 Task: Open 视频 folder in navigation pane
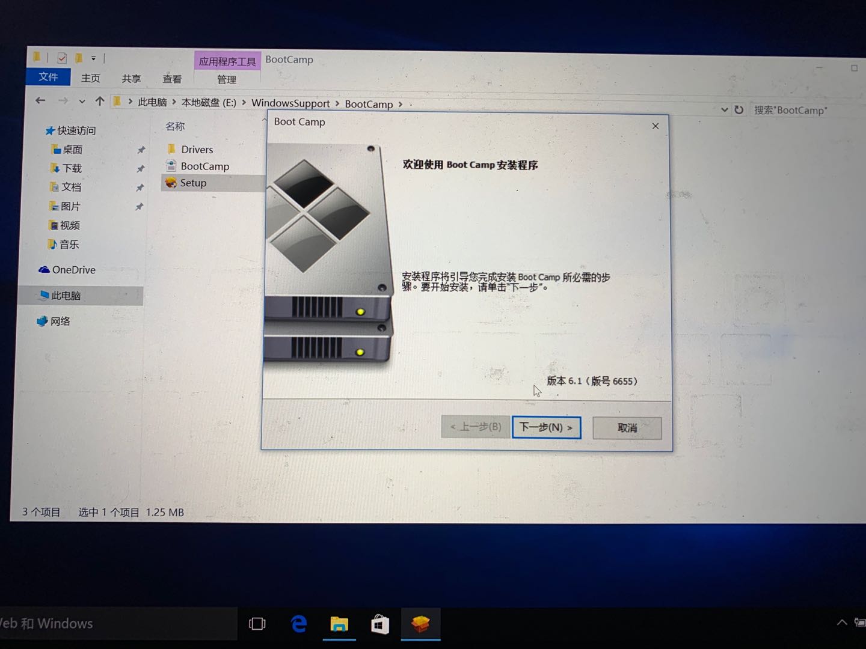coord(64,225)
